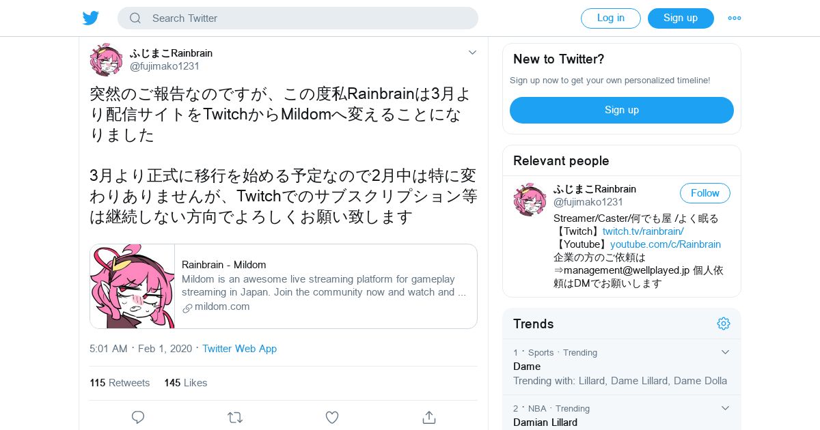Reply to the tweet via speech bubble icon
Screen dimensions: 820x430
coord(138,417)
